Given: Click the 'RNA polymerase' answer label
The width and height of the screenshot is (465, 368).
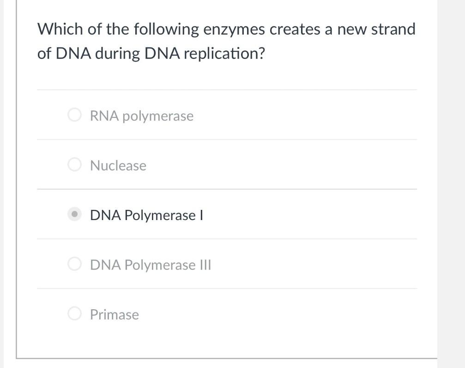Looking at the screenshot, I should [142, 116].
